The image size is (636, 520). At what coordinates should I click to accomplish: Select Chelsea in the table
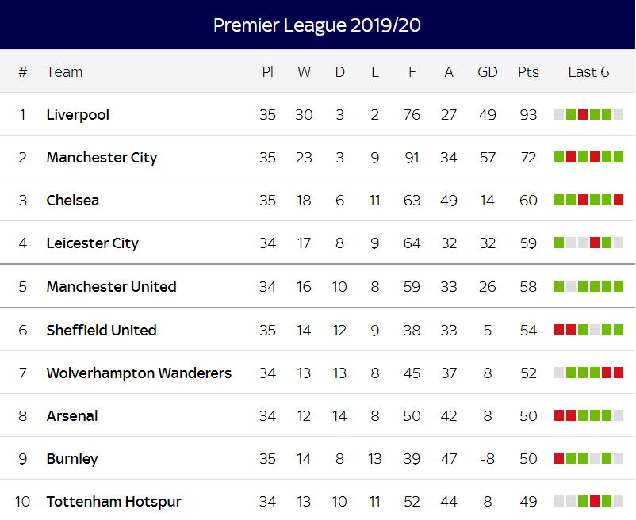[73, 201]
